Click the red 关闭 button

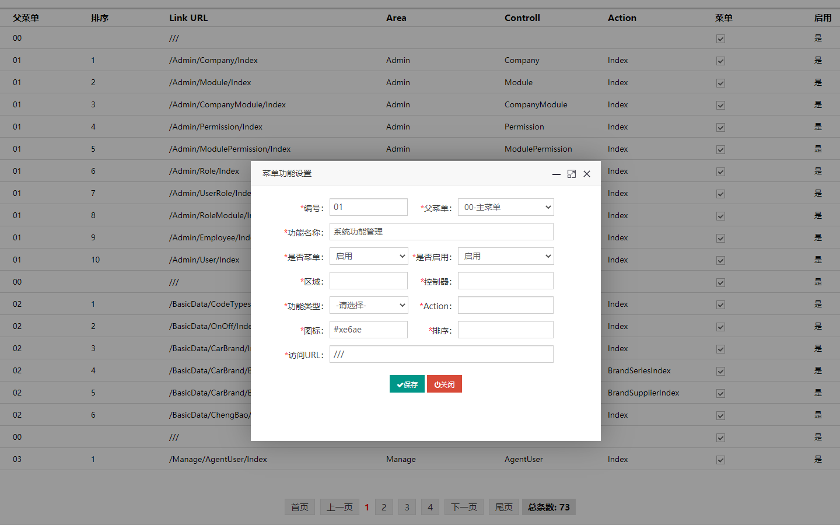tap(444, 384)
